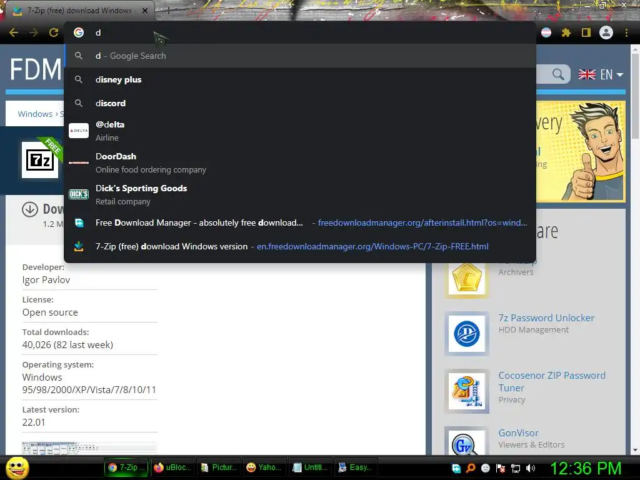The height and width of the screenshot is (480, 640).
Task: Click the orange magnifier tray icon
Action: tap(471, 468)
